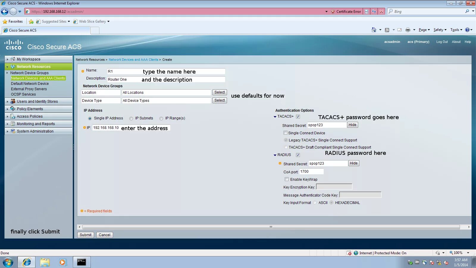
Task: Click the Access Policies sidebar icon
Action: click(x=13, y=116)
